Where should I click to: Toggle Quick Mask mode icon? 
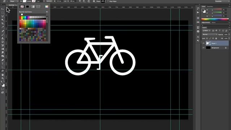point(3,89)
